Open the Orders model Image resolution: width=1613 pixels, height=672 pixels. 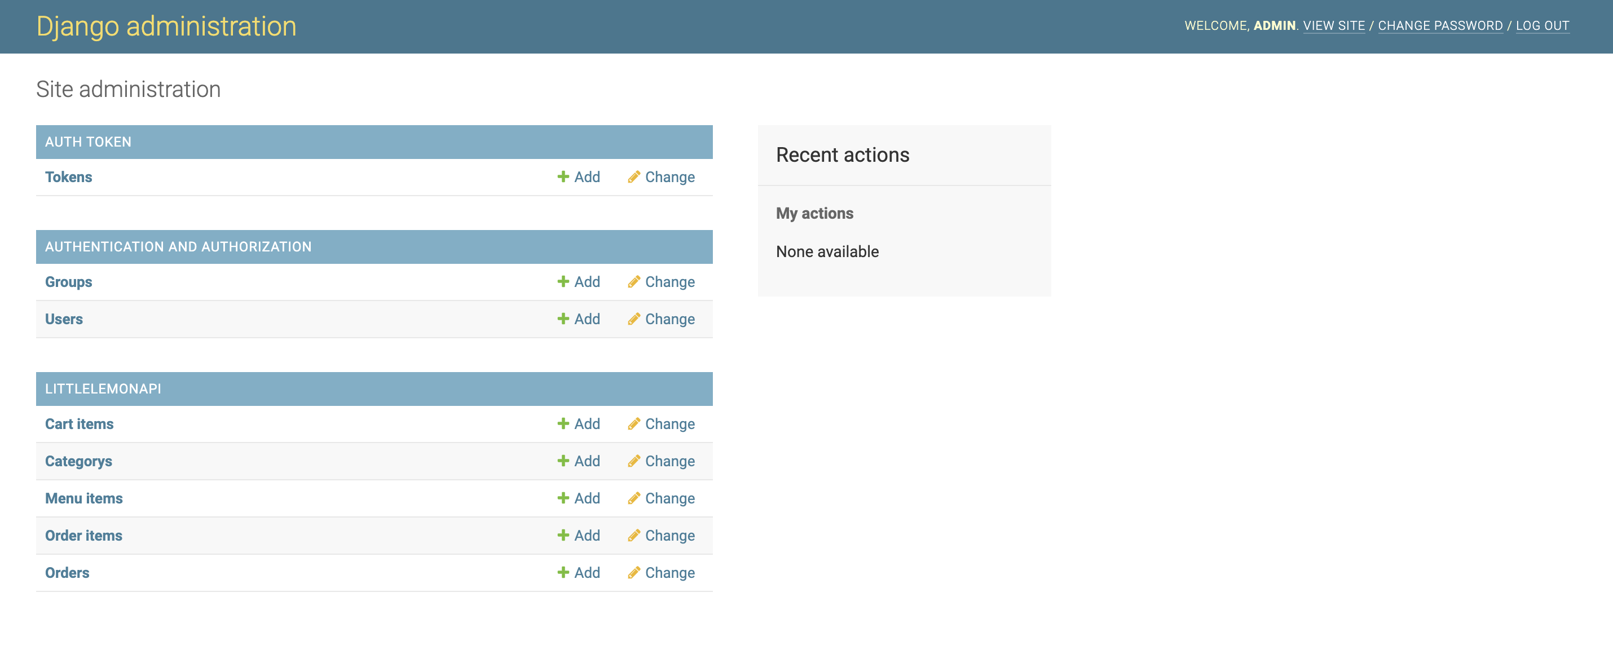pos(67,573)
